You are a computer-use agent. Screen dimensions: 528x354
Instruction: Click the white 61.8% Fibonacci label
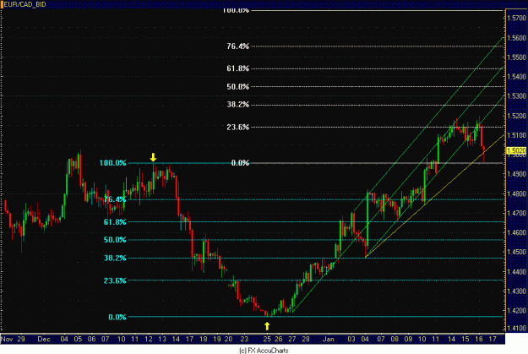[237, 68]
